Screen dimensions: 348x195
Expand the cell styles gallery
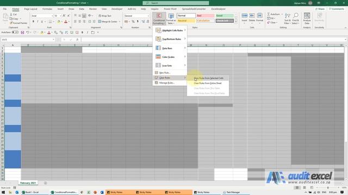coord(236,22)
